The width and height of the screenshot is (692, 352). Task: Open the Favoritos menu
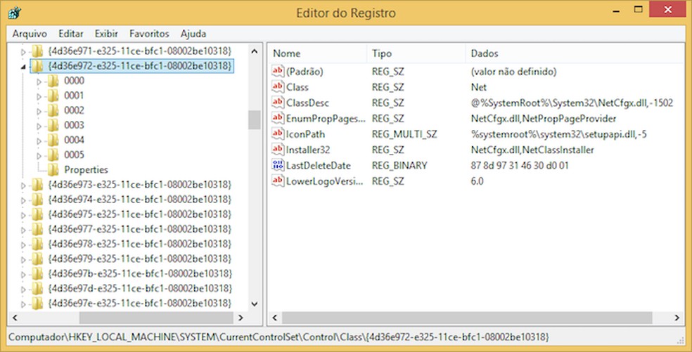149,34
